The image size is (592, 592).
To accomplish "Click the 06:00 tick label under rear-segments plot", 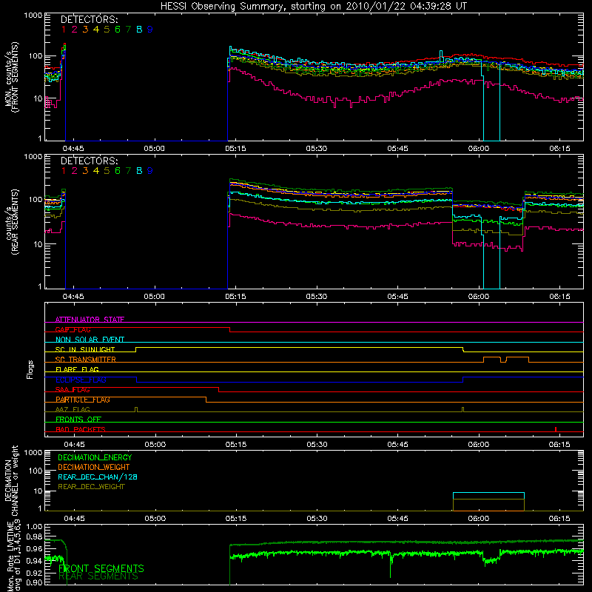I will 478,297.
